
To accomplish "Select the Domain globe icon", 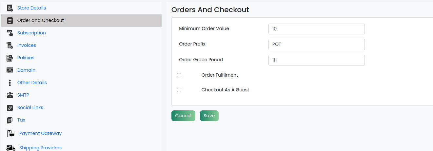I will tap(10, 70).
